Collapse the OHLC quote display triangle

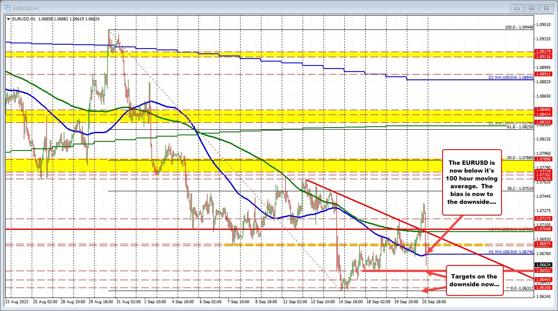[x=8, y=19]
